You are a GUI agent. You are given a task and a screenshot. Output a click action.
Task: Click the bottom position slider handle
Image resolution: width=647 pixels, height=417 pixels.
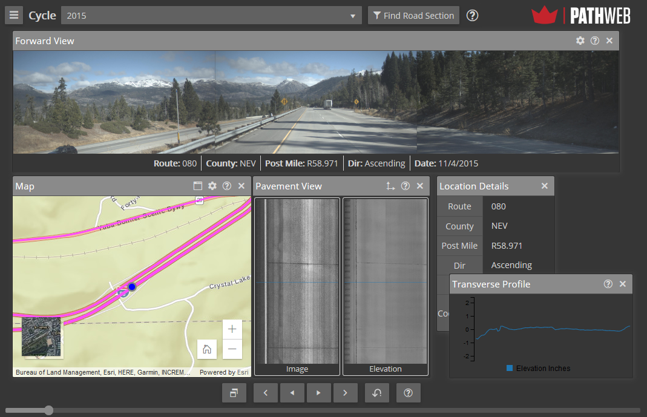49,410
